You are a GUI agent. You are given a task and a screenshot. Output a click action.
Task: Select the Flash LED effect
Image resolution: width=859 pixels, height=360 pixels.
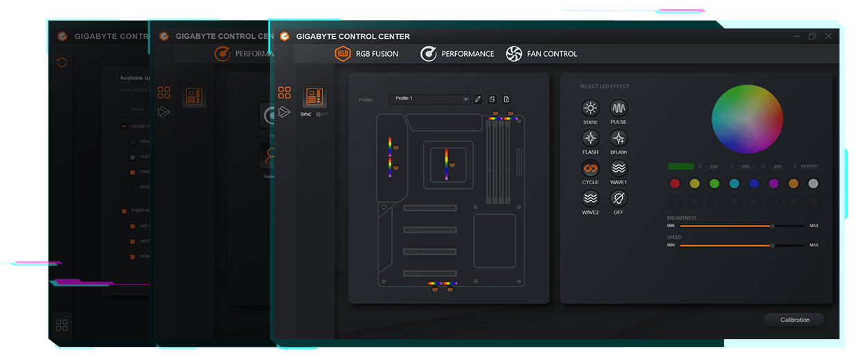(590, 138)
